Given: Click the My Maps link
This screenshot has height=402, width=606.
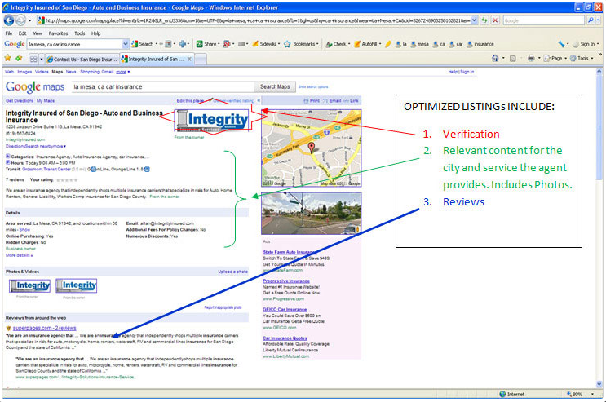Looking at the screenshot, I should tap(46, 101).
